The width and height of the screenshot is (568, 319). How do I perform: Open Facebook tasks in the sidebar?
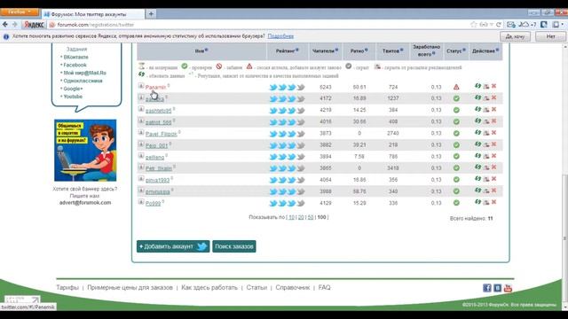(x=75, y=65)
